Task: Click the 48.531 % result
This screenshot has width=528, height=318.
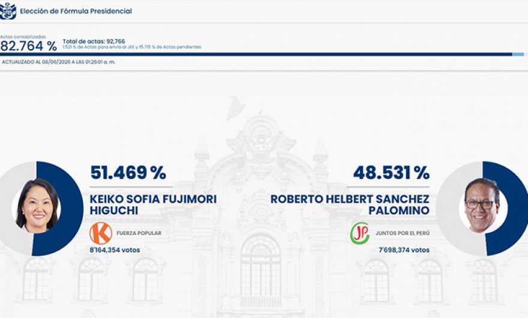Action: (391, 172)
